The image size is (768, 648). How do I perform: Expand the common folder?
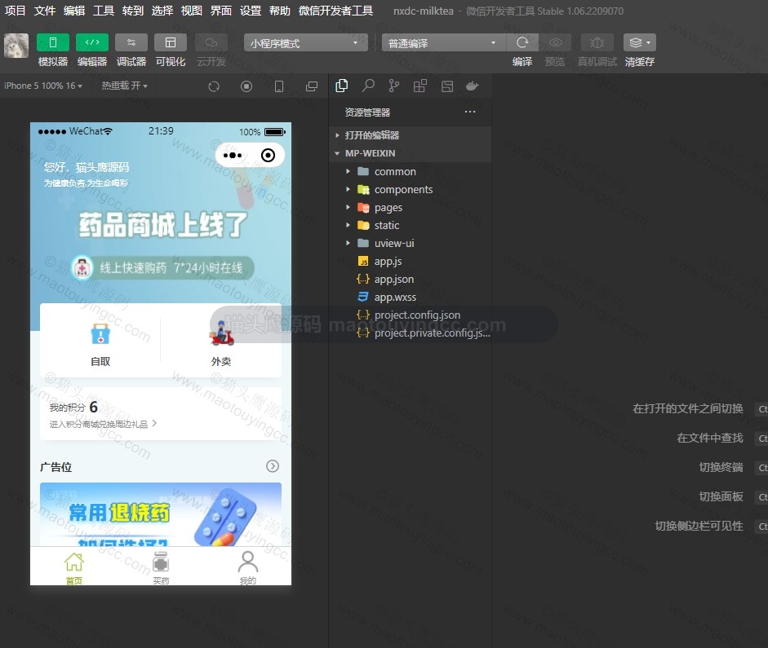(x=411, y=172)
